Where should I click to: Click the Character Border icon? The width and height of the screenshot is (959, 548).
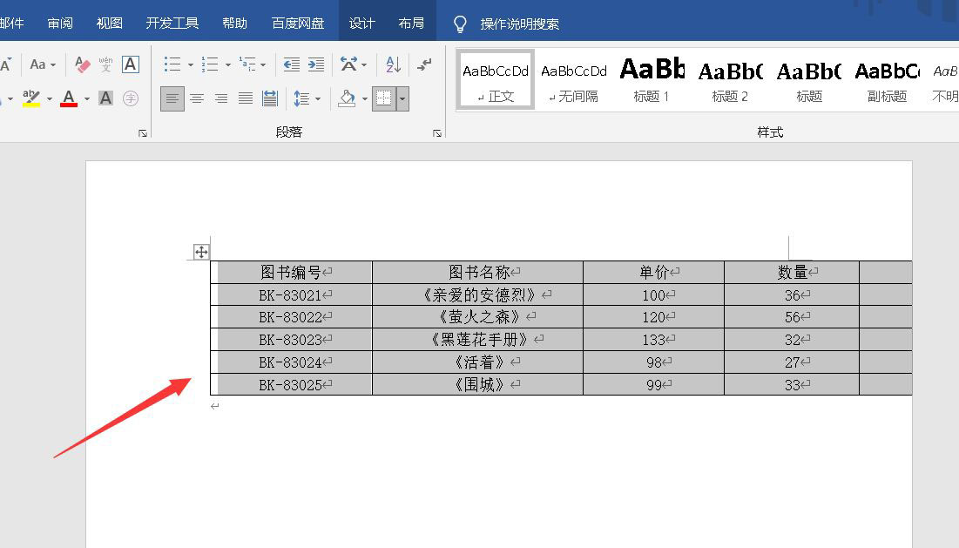131,64
